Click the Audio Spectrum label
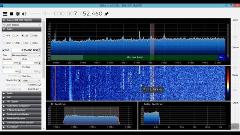The height and width of the screenshot is (135, 240). [153, 104]
